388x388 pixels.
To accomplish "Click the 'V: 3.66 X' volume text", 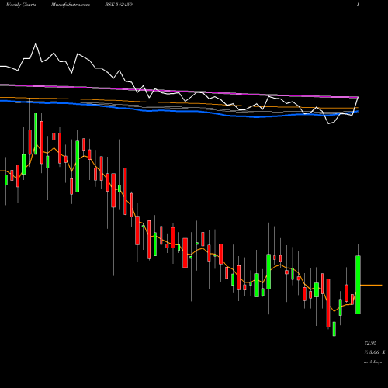I will [x=374, y=352].
